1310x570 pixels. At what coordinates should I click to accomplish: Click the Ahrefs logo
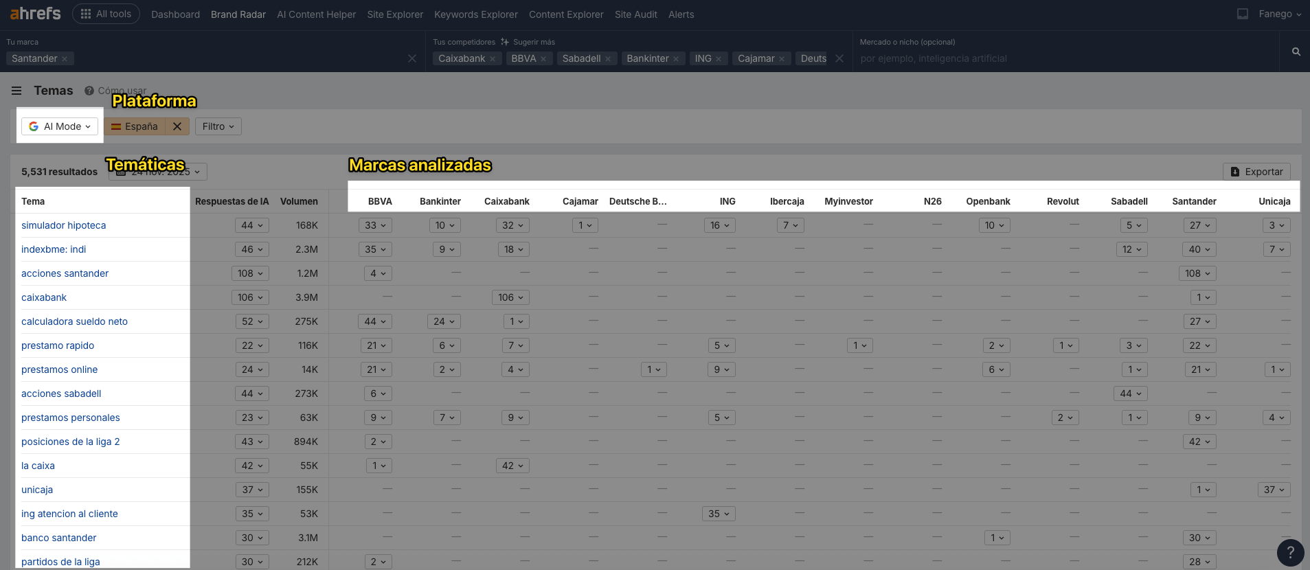[35, 13]
